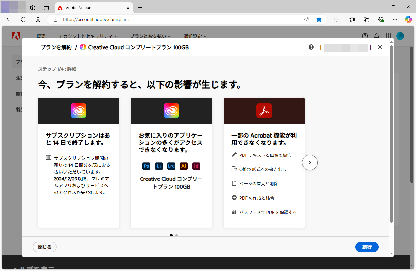Image resolution: width=416 pixels, height=271 pixels.
Task: Select the Adobe Account browser tab
Action: click(x=94, y=7)
